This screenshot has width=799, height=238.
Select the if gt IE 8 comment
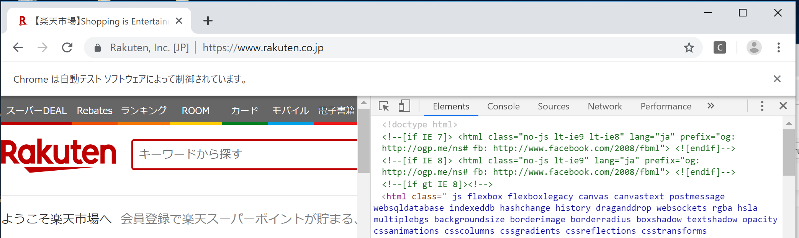437,184
